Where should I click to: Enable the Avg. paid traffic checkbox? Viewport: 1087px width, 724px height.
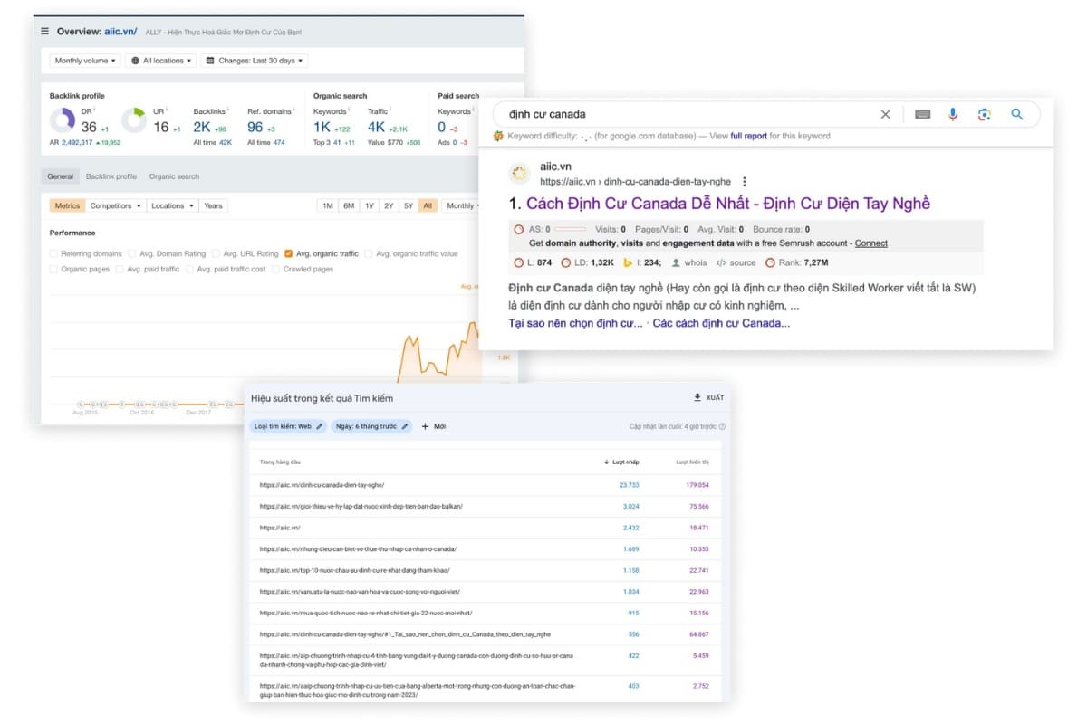click(x=120, y=269)
